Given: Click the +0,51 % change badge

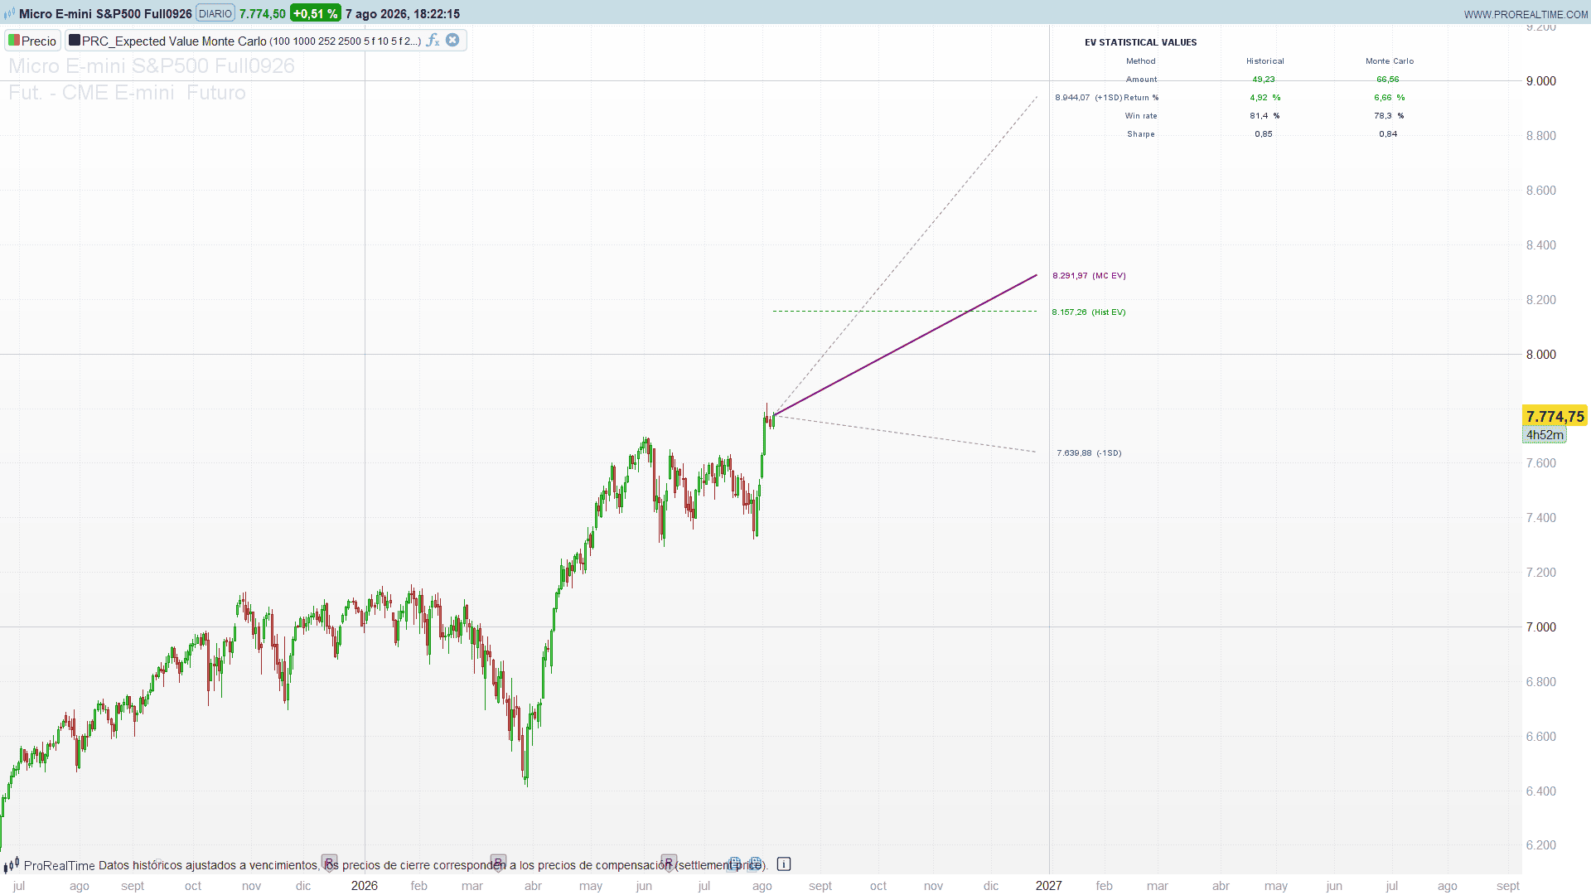Looking at the screenshot, I should click(315, 14).
